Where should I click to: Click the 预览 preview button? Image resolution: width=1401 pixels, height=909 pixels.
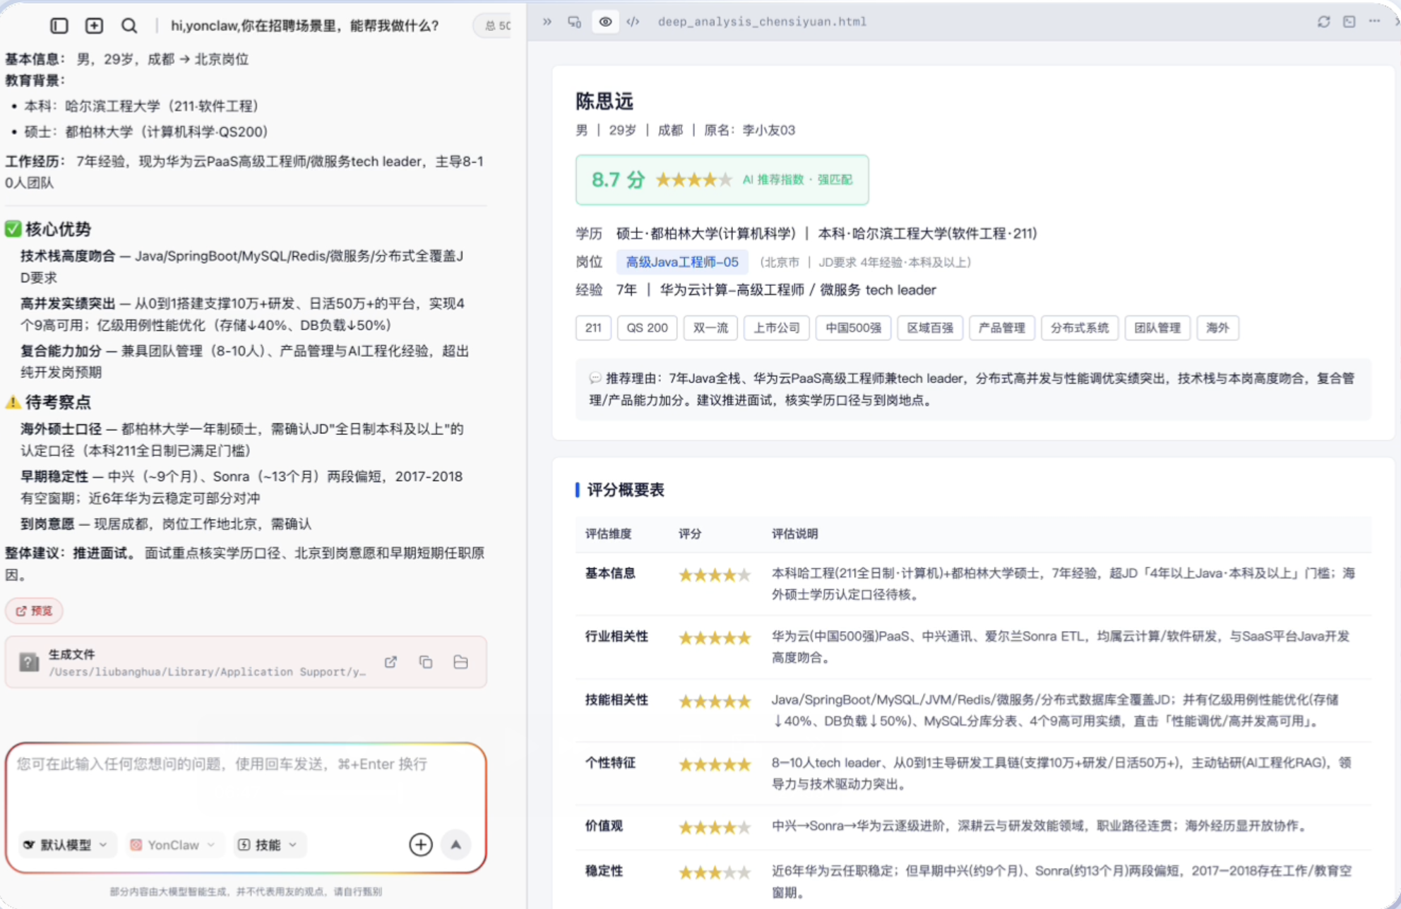tap(34, 610)
